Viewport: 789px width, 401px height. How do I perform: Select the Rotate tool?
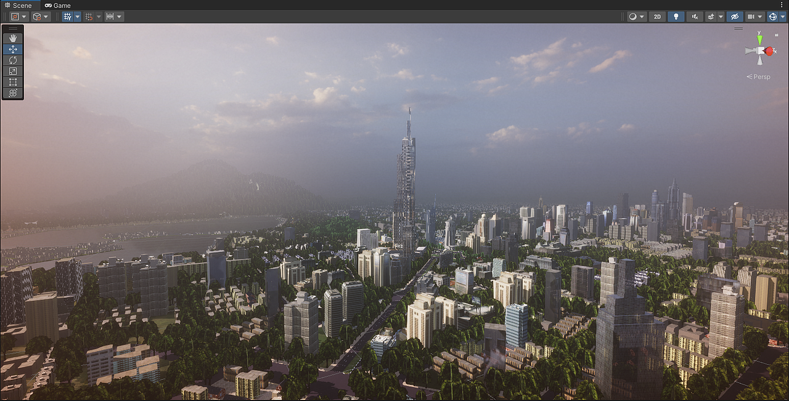[x=12, y=60]
